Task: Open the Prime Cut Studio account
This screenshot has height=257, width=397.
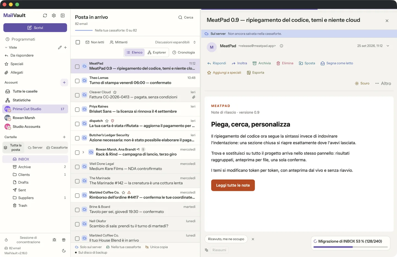Action: click(x=35, y=109)
